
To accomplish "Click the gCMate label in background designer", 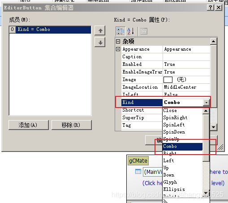I will [x=138, y=161].
